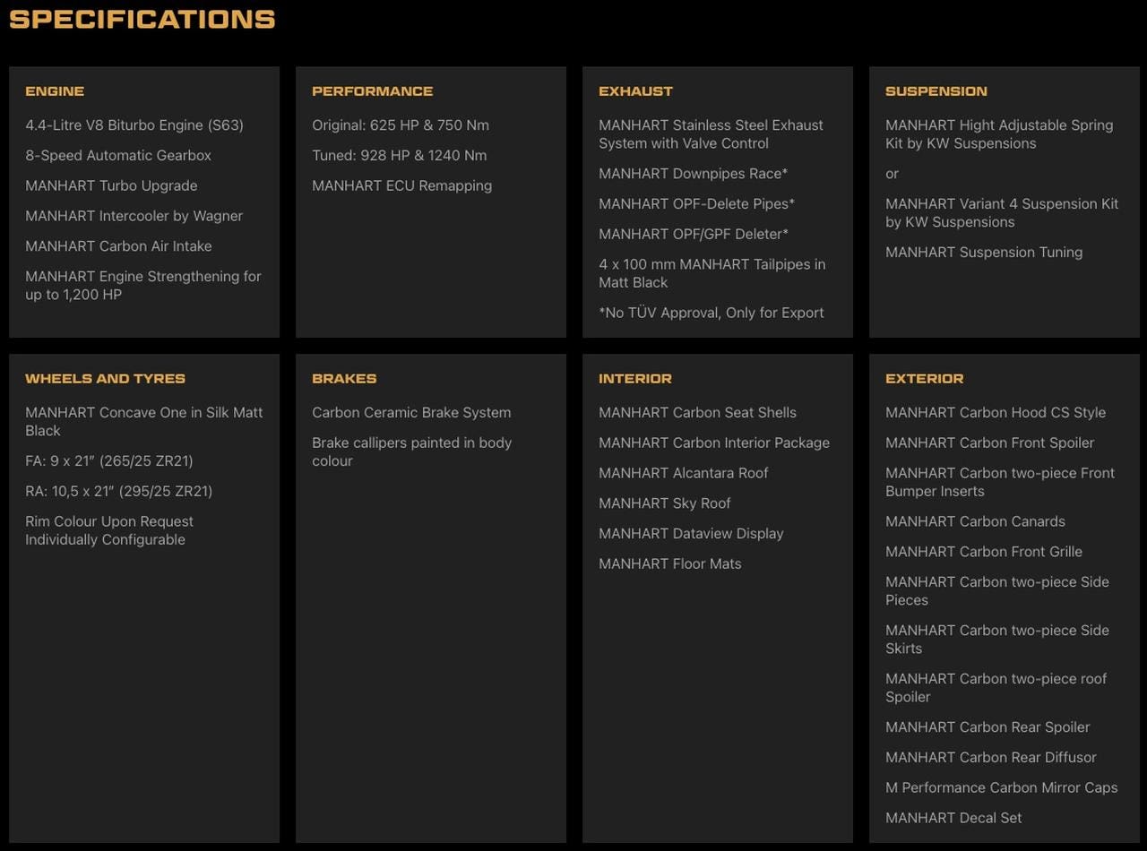Select the SUSPENSION card heading
1147x851 pixels.
[936, 91]
